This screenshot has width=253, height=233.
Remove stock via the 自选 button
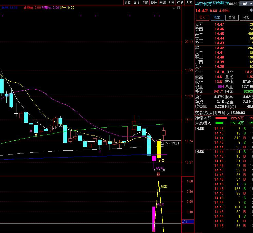[244, 4]
